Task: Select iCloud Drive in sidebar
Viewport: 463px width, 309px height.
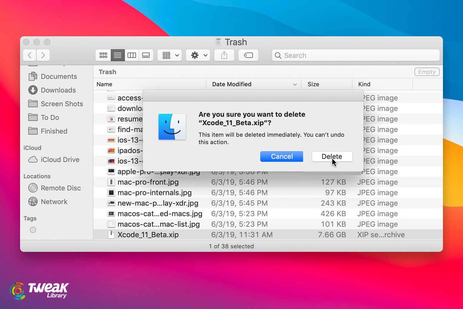Action: click(x=60, y=160)
